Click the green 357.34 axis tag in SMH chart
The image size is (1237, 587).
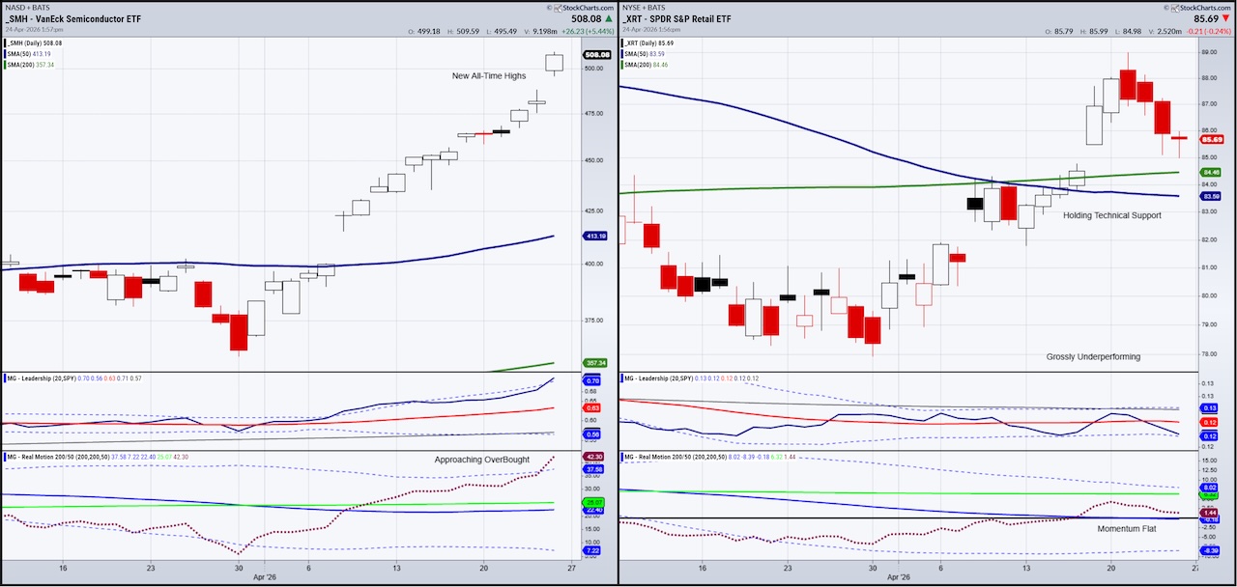(596, 363)
